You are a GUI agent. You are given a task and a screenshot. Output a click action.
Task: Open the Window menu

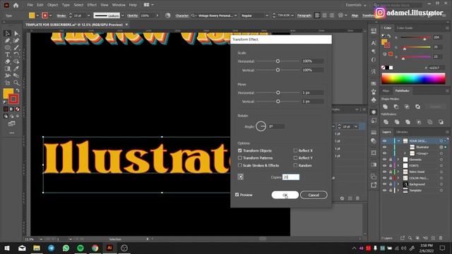(119, 5)
